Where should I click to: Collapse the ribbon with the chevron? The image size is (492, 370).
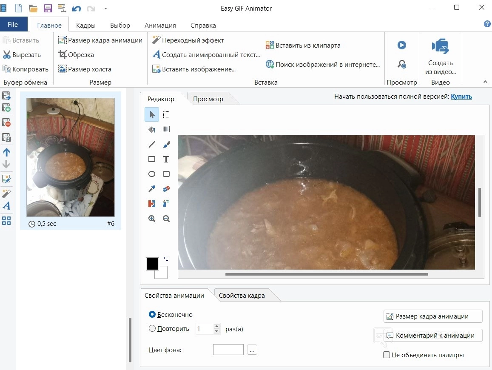[x=485, y=82]
